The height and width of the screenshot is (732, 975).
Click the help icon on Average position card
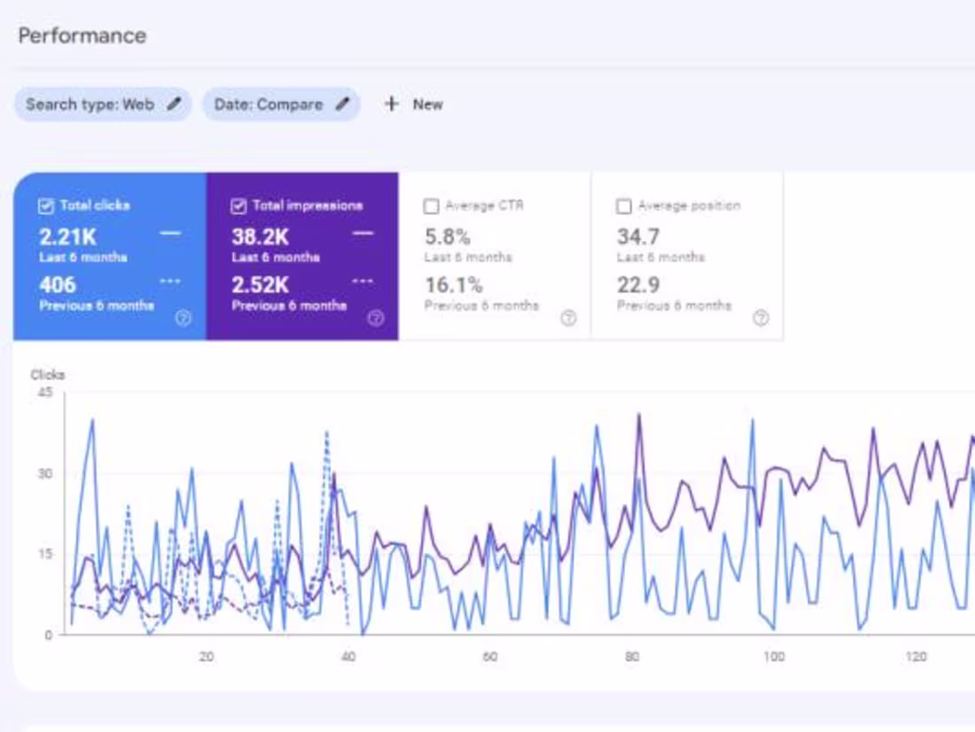click(760, 317)
